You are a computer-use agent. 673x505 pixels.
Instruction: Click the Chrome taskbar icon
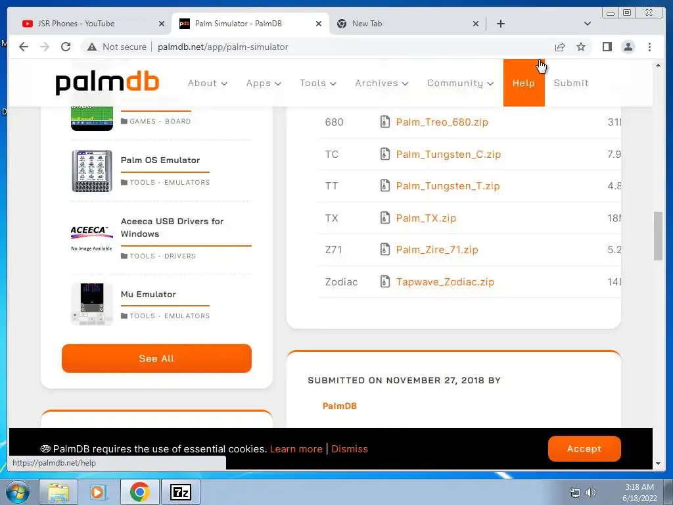[x=139, y=492]
